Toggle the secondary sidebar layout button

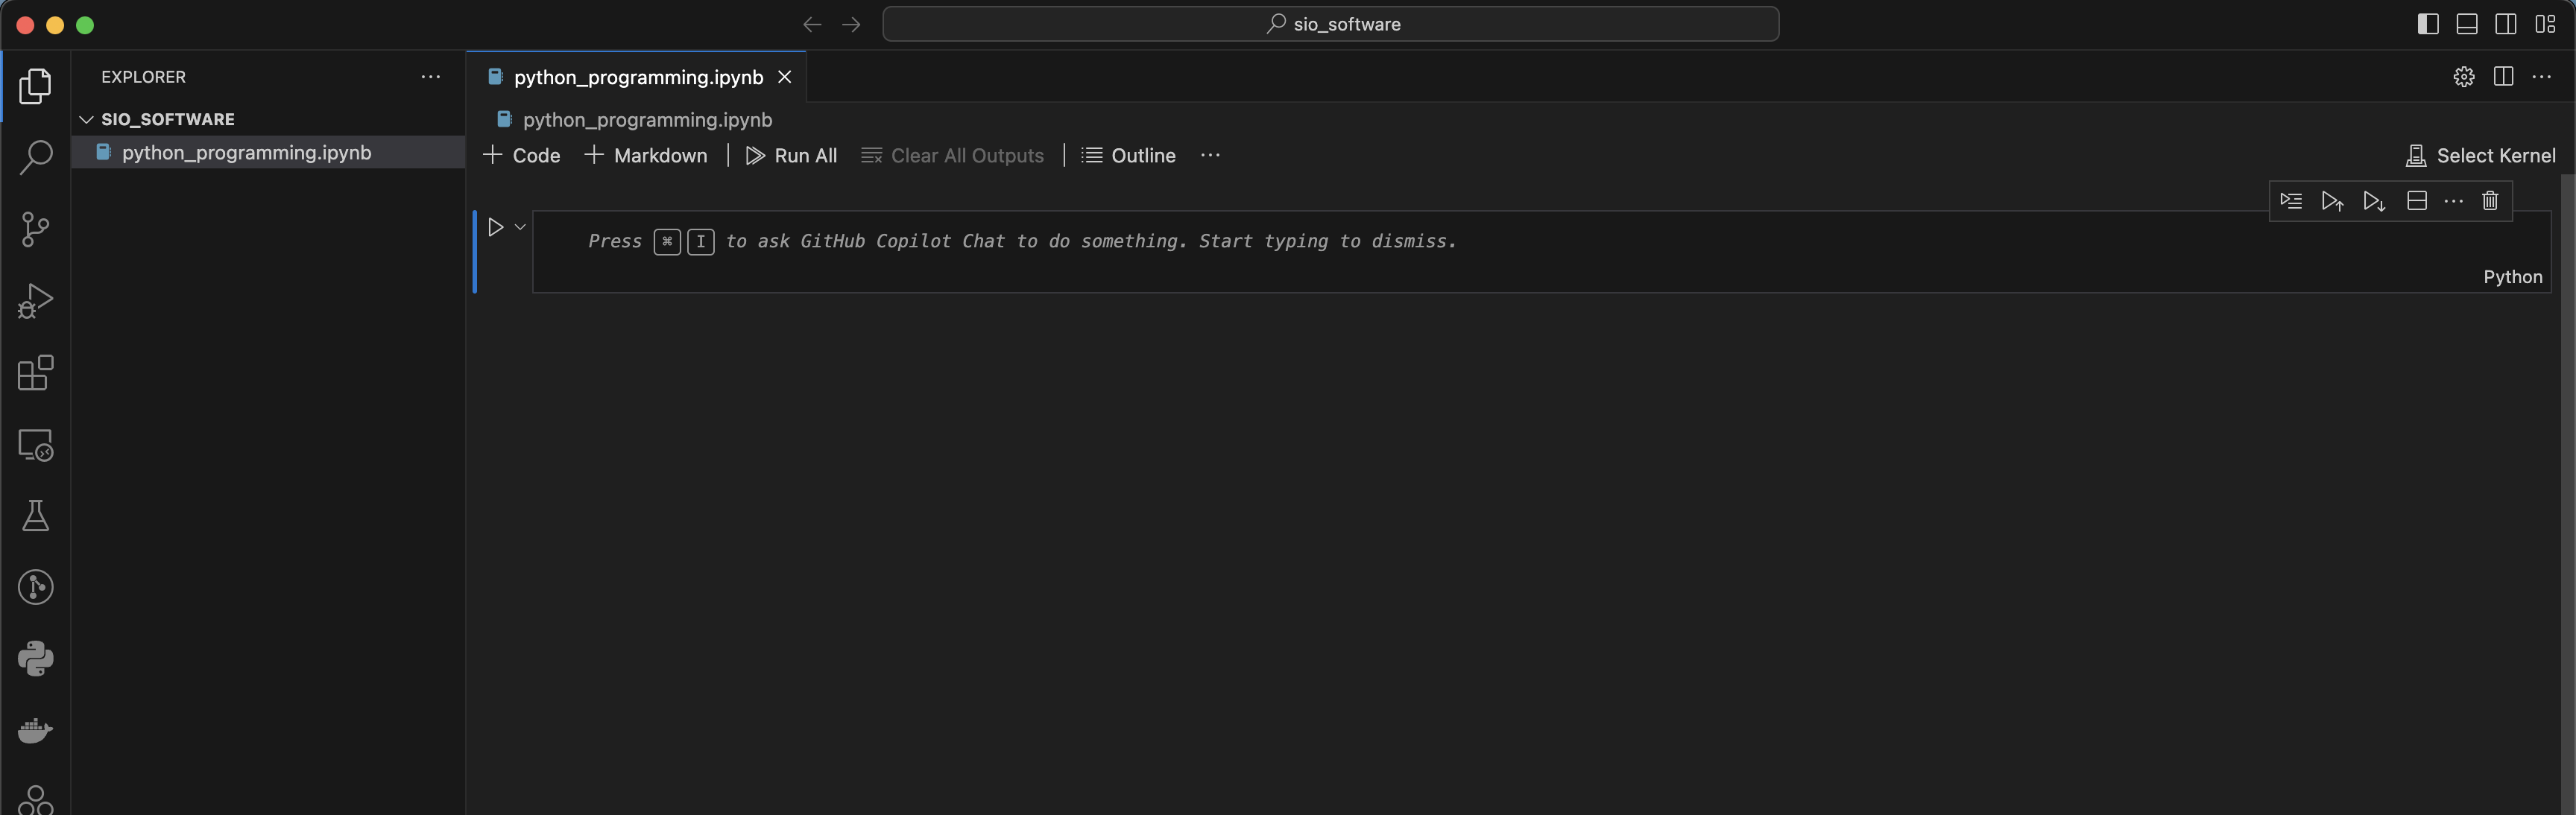pyautogui.click(x=2506, y=24)
